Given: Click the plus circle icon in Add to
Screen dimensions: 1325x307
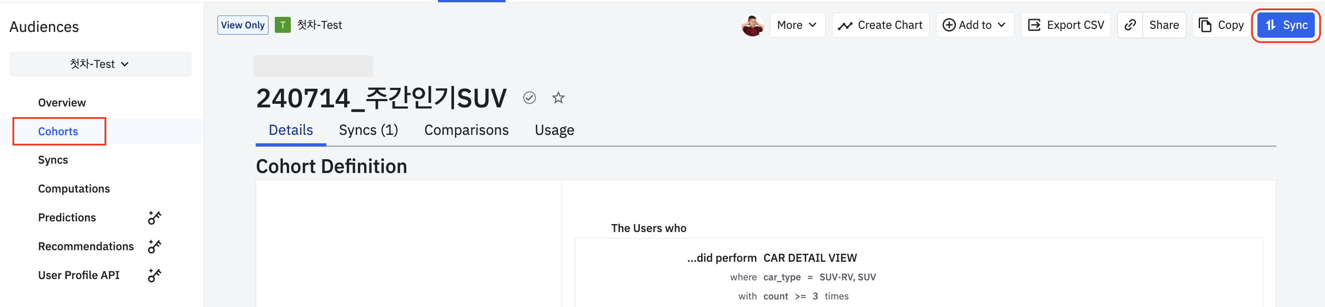Looking at the screenshot, I should coord(949,25).
